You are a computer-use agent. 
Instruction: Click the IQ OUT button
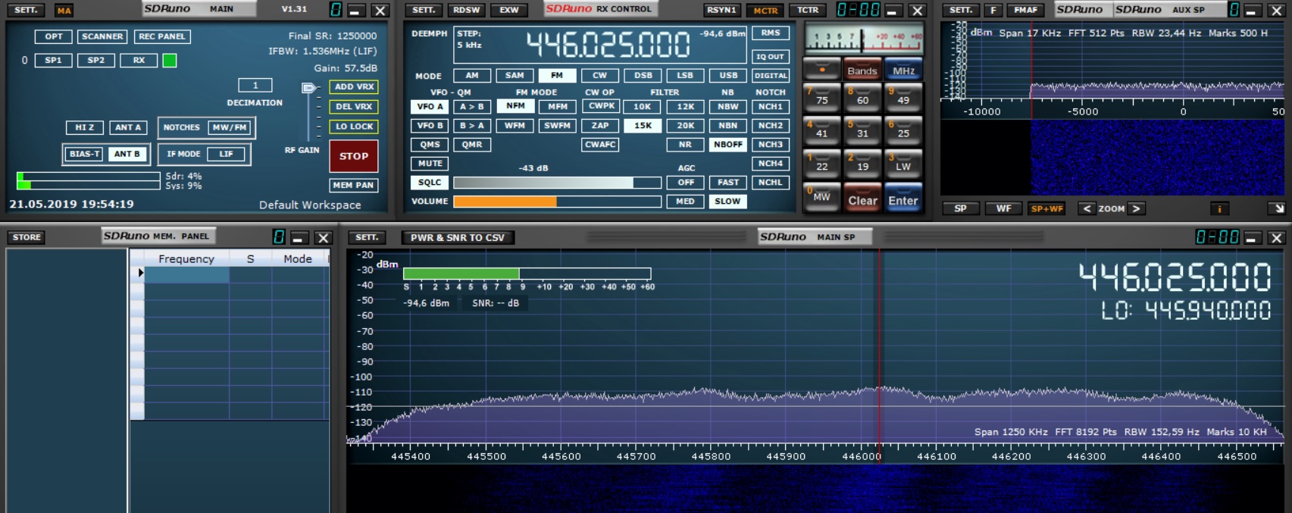click(771, 57)
